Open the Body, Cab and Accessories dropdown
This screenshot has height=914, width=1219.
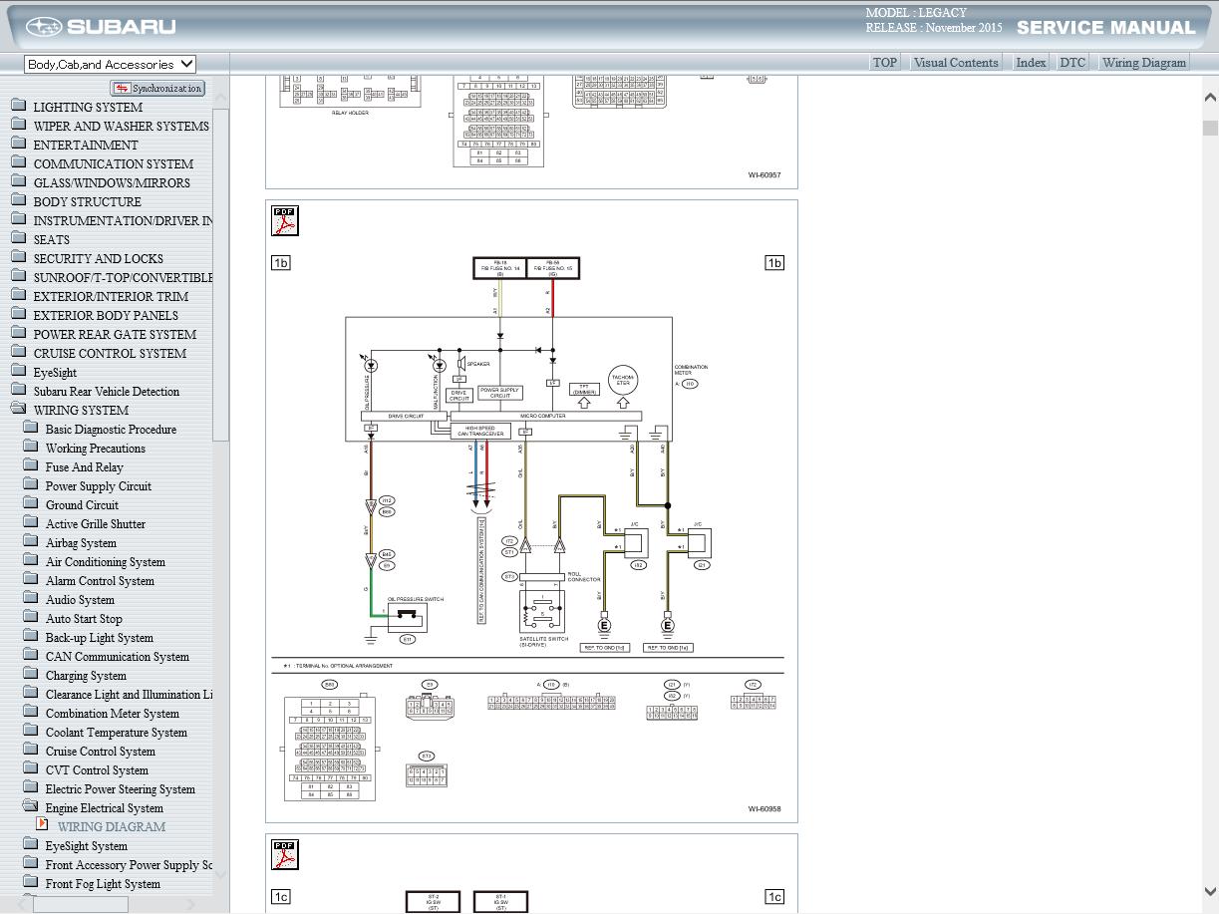[x=110, y=64]
